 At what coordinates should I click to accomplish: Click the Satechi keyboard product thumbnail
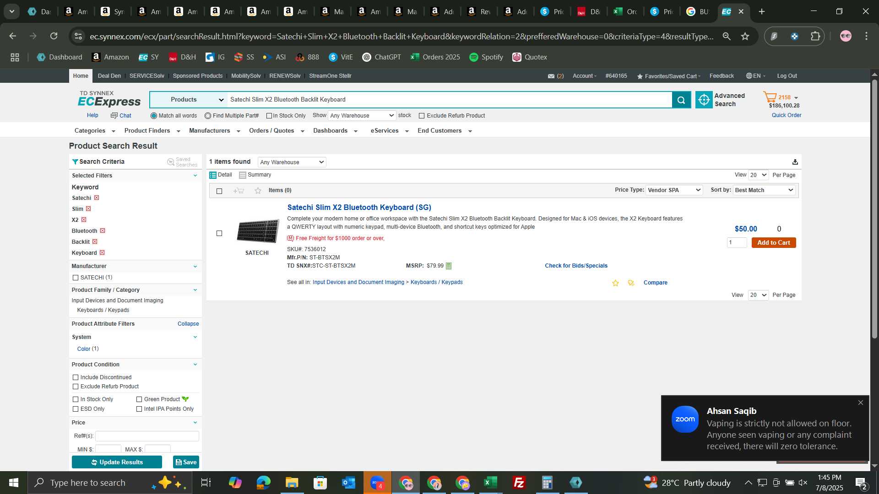[257, 231]
